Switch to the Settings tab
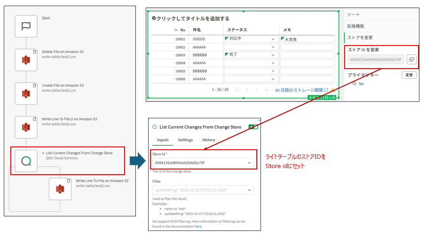426x238 pixels. pyautogui.click(x=185, y=140)
